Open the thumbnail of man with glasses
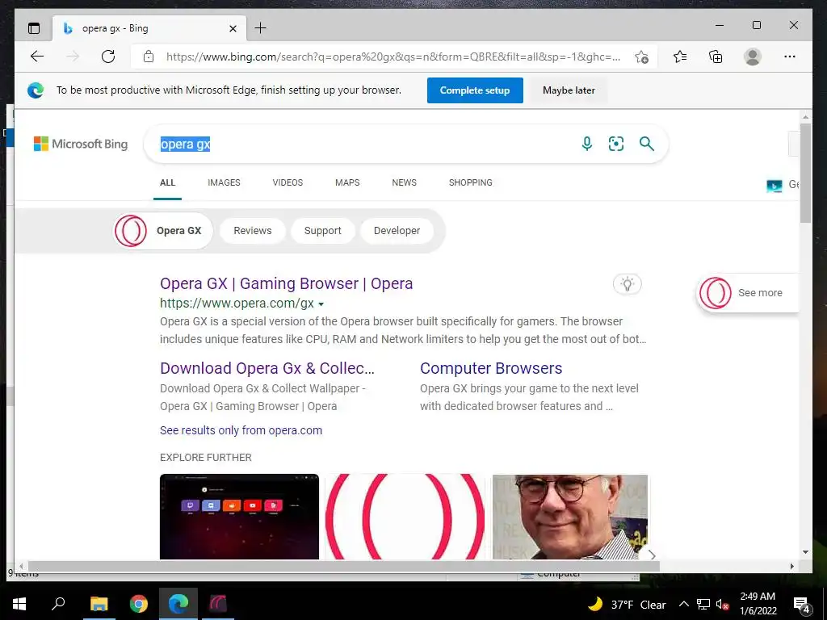 [x=570, y=517]
